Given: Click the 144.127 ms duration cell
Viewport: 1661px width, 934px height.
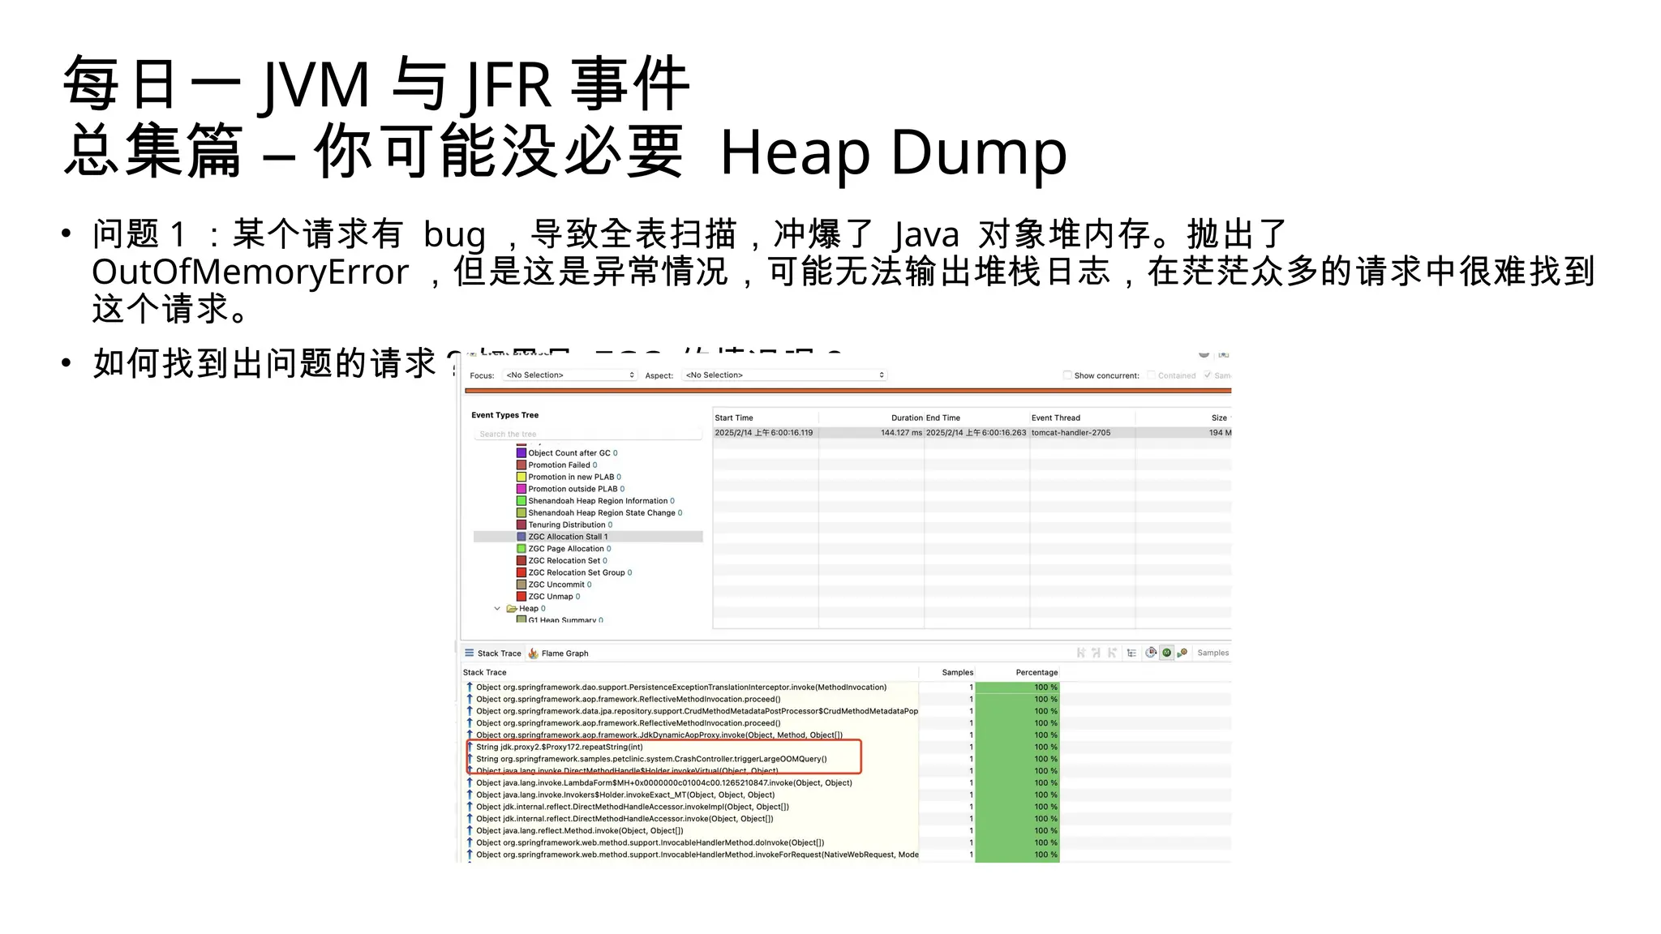Looking at the screenshot, I should point(871,433).
